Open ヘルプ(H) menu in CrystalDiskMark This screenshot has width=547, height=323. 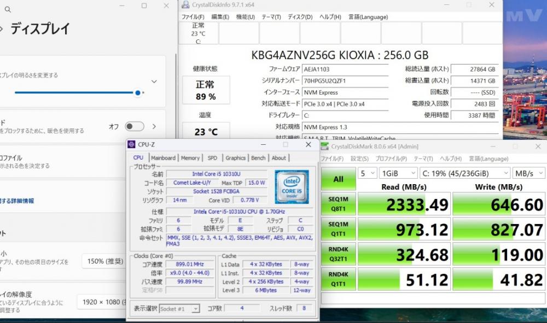click(451, 158)
